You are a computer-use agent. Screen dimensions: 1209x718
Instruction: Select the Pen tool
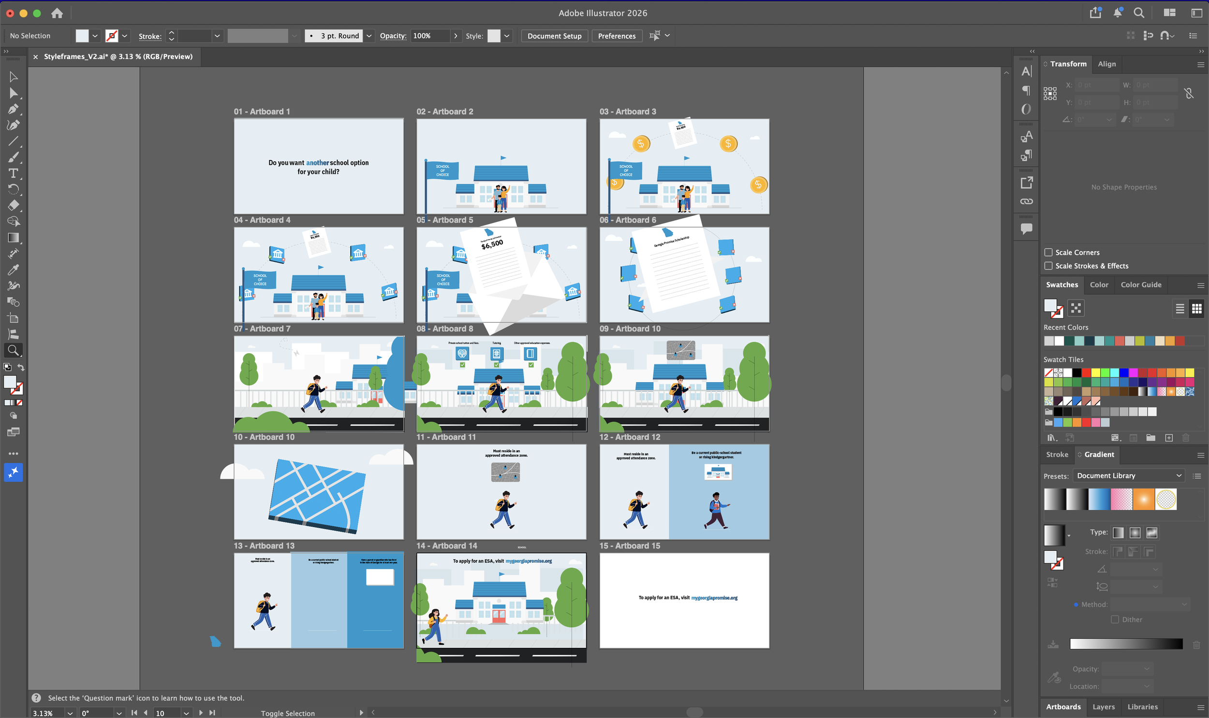tap(14, 109)
